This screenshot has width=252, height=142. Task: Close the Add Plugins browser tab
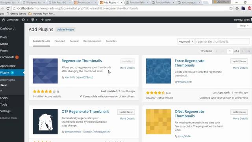coord(122,3)
